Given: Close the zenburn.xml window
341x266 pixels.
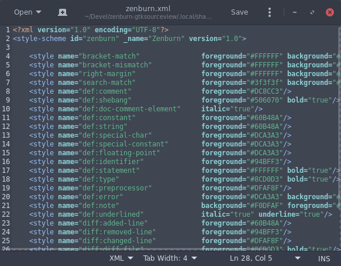Looking at the screenshot, I should (330, 12).
